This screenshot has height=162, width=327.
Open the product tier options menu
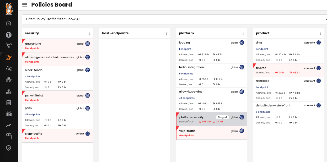click(x=320, y=33)
